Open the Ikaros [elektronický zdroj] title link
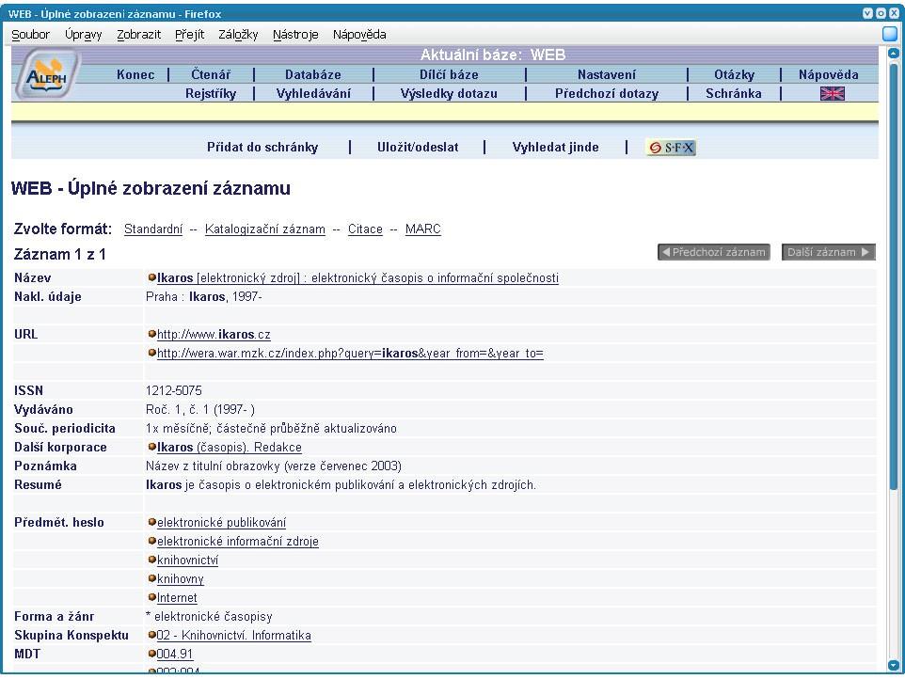Viewport: 905px width, 679px height. click(x=357, y=278)
